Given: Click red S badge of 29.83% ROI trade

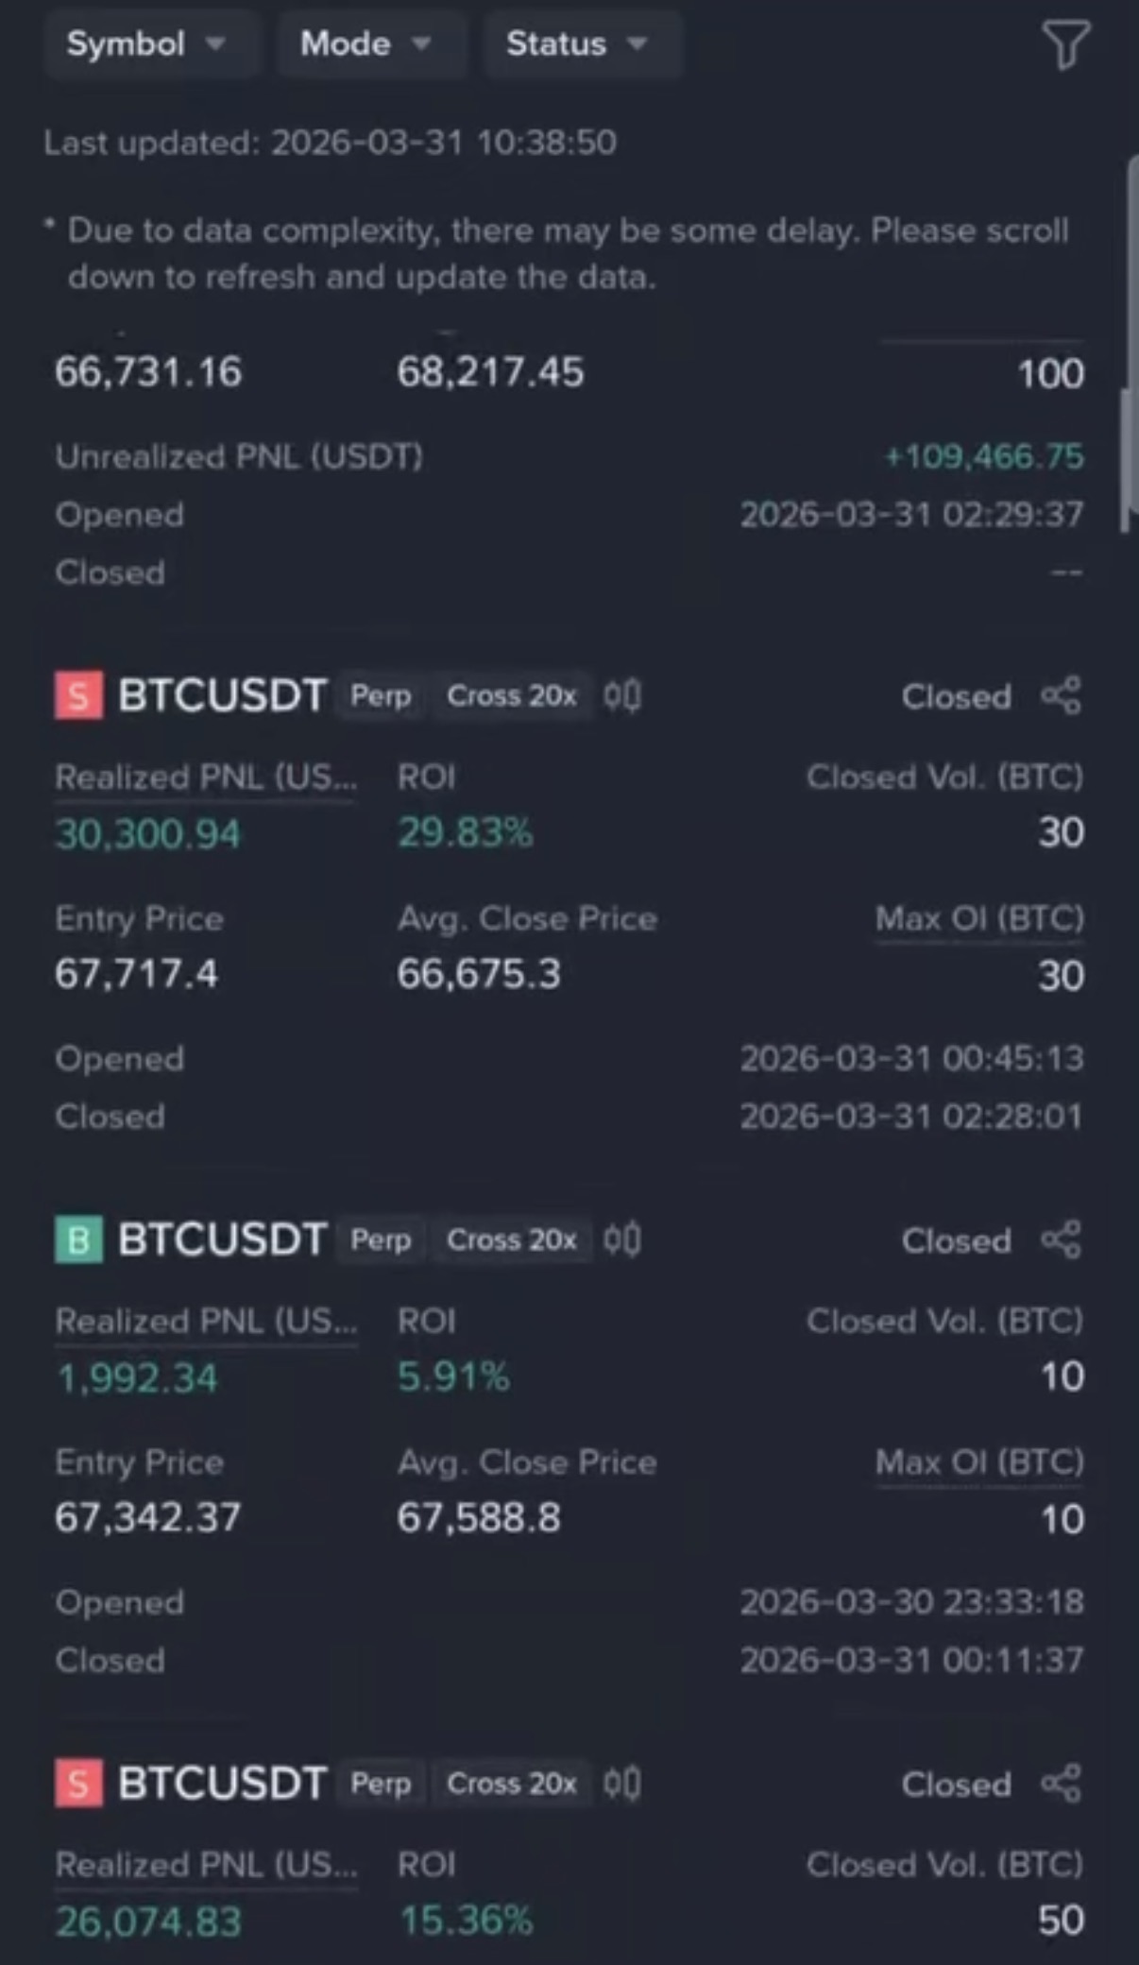Looking at the screenshot, I should point(78,696).
